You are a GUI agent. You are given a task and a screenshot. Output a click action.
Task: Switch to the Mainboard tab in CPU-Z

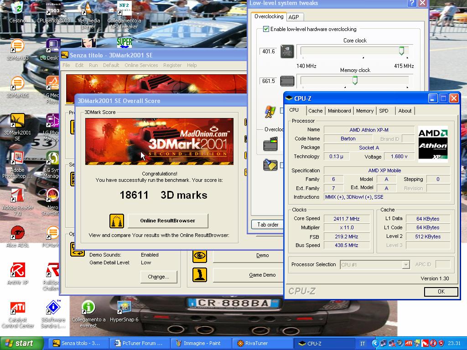pyautogui.click(x=339, y=111)
